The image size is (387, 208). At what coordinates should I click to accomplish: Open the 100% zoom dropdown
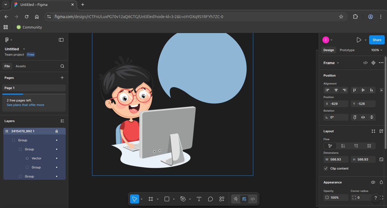pyautogui.click(x=377, y=50)
